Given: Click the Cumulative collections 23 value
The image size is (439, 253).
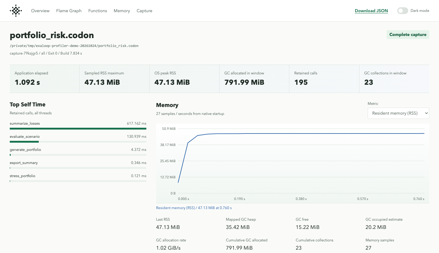Looking at the screenshot, I should [298, 248].
